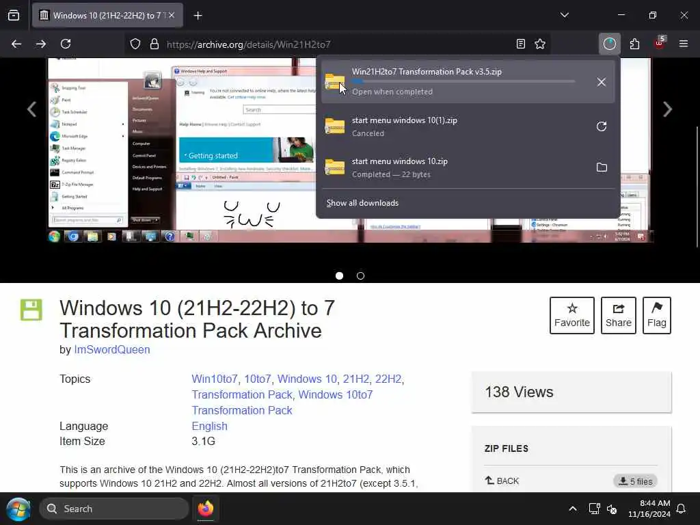Reload the current page
The image size is (700, 525).
[66, 44]
